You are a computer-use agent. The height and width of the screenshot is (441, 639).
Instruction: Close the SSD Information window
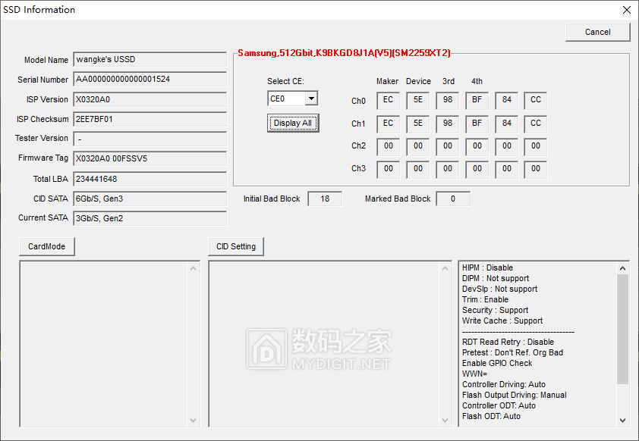[627, 10]
